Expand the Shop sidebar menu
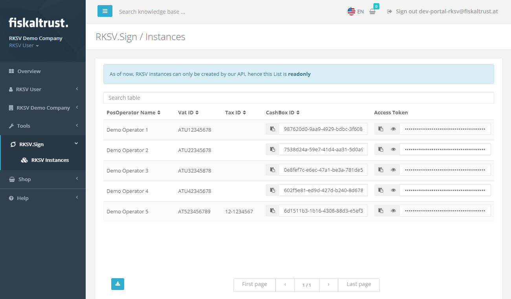 (43, 179)
